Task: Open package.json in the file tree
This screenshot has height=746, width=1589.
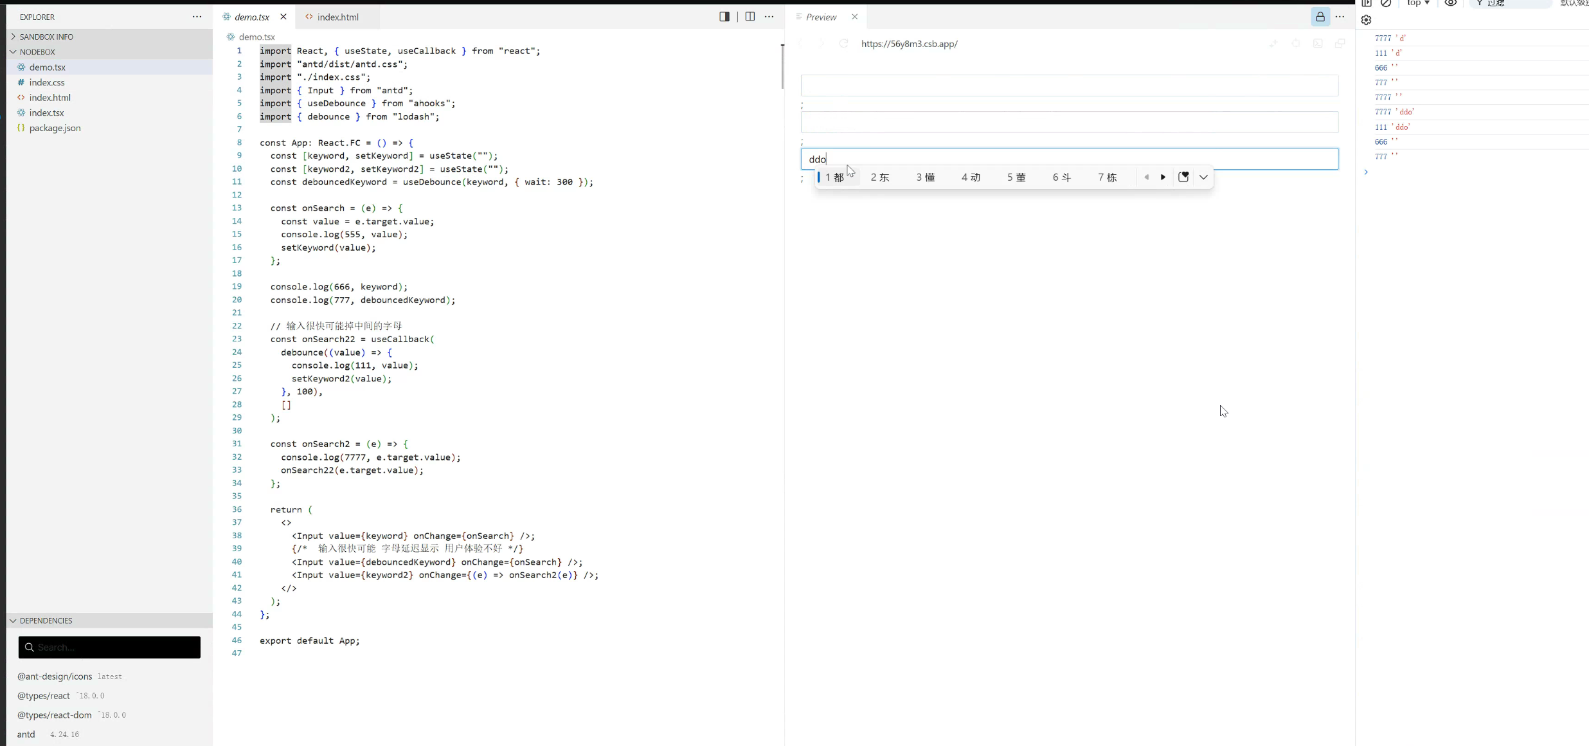Action: coord(109,128)
